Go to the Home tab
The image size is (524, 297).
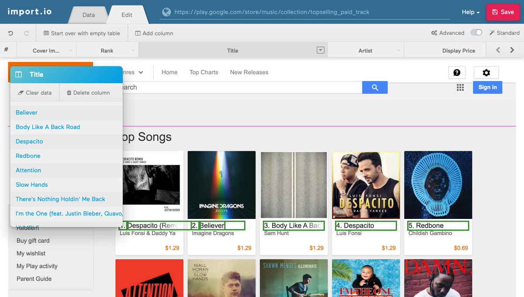(169, 72)
